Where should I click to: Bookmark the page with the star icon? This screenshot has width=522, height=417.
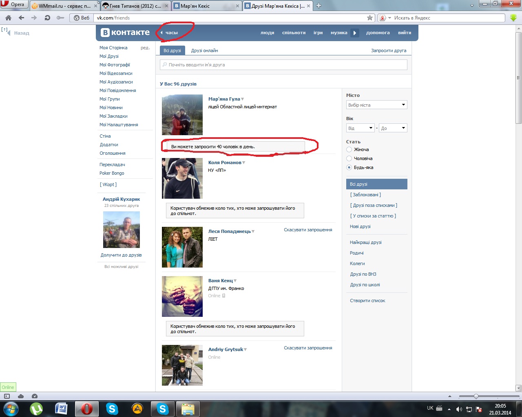click(370, 18)
